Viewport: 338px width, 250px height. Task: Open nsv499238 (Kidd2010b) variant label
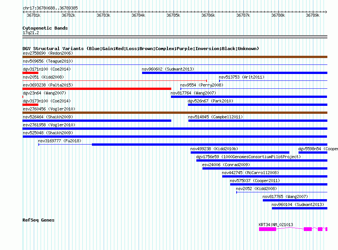point(214,149)
